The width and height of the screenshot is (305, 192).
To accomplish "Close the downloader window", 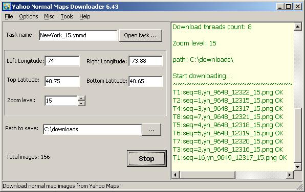I will point(298,7).
